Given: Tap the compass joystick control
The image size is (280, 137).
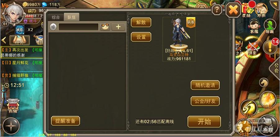Looking at the screenshot, I should click(11, 126).
